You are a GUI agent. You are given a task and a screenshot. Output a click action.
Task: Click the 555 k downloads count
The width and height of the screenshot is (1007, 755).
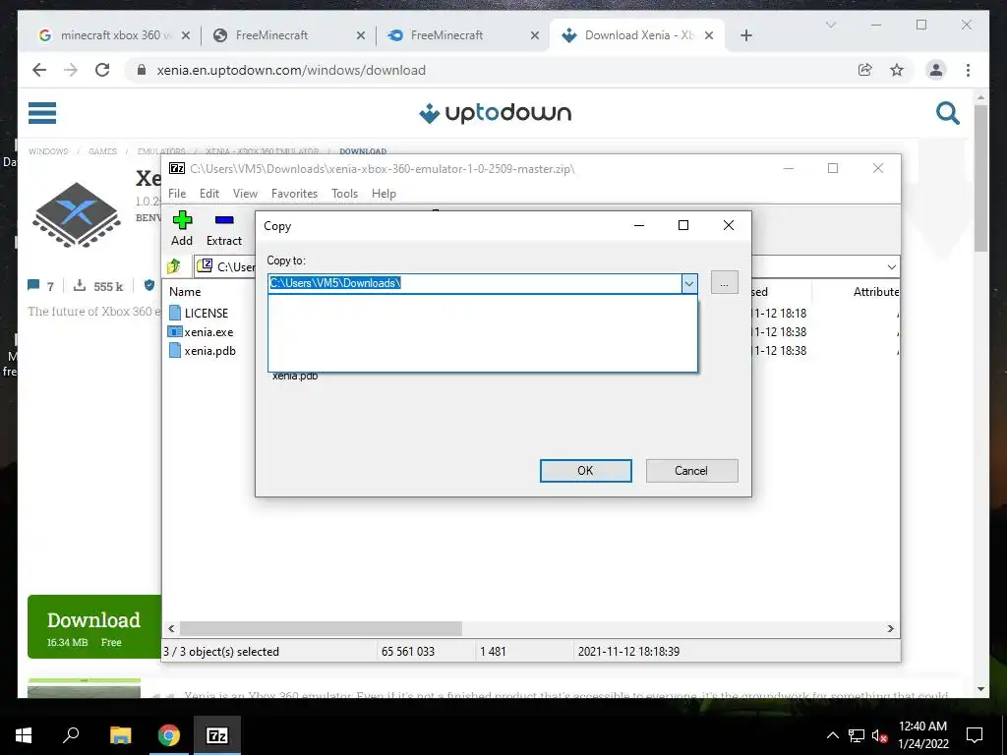click(x=98, y=286)
